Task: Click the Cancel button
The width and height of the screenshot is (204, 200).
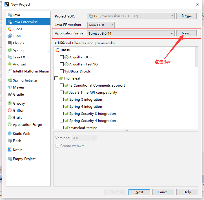Action: (163, 192)
